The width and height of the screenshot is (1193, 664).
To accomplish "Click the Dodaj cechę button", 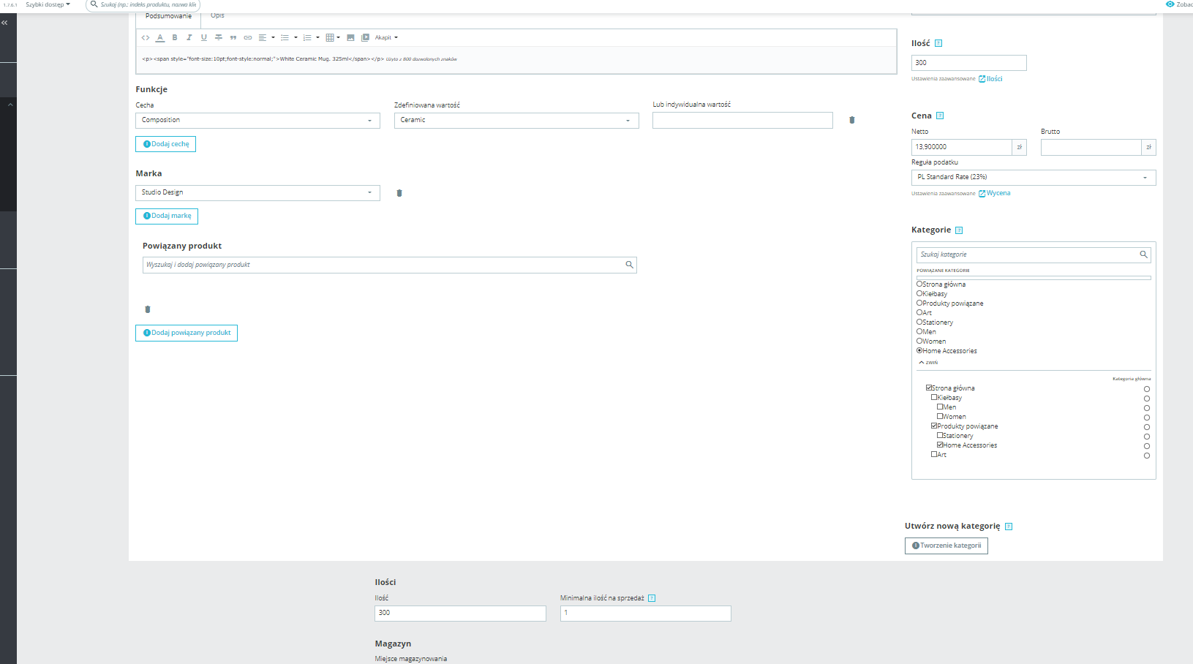I will tap(165, 144).
